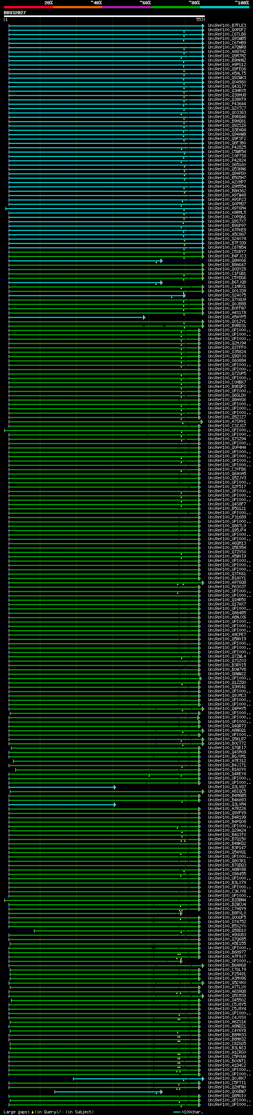Select hit label UniRef100_A9QTH2
The height and width of the screenshot is (1115, 253).
(x=227, y=51)
